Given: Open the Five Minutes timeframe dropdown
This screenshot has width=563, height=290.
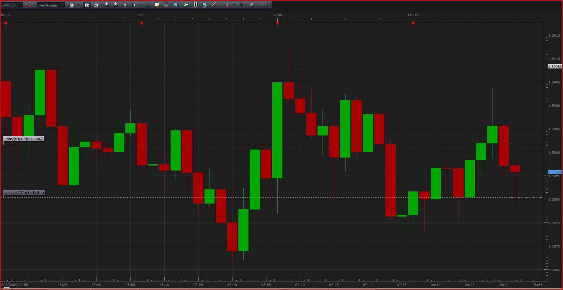Looking at the screenshot, I should (x=63, y=5).
